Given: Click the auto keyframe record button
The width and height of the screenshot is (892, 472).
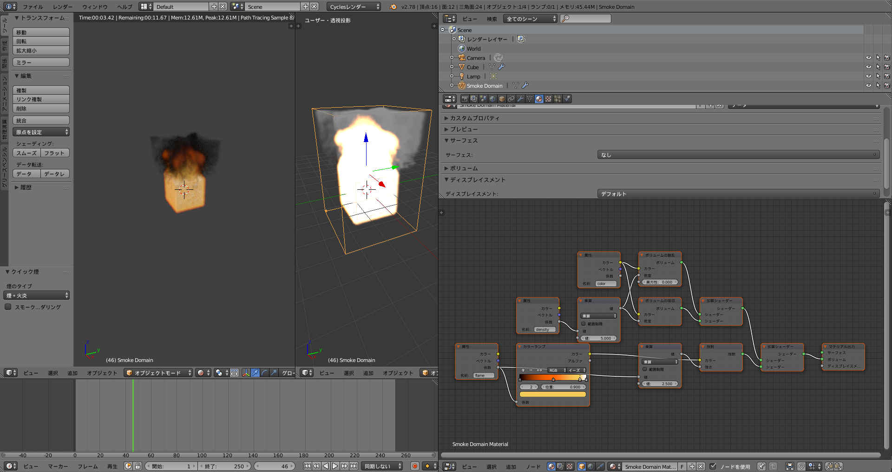Looking at the screenshot, I should tap(415, 466).
